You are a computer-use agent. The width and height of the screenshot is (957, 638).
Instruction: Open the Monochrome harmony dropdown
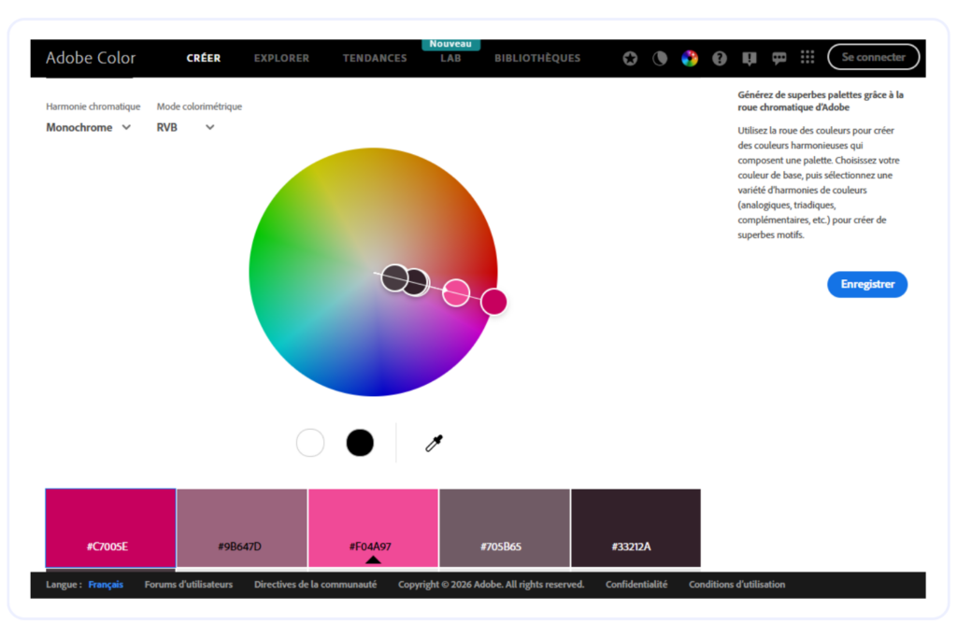[89, 127]
